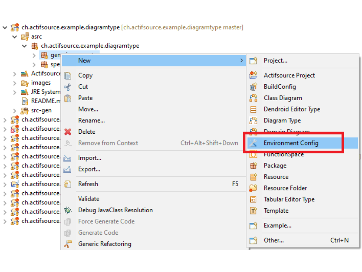Click the red Delete X icon
This screenshot has width=362, height=272.
click(x=68, y=132)
